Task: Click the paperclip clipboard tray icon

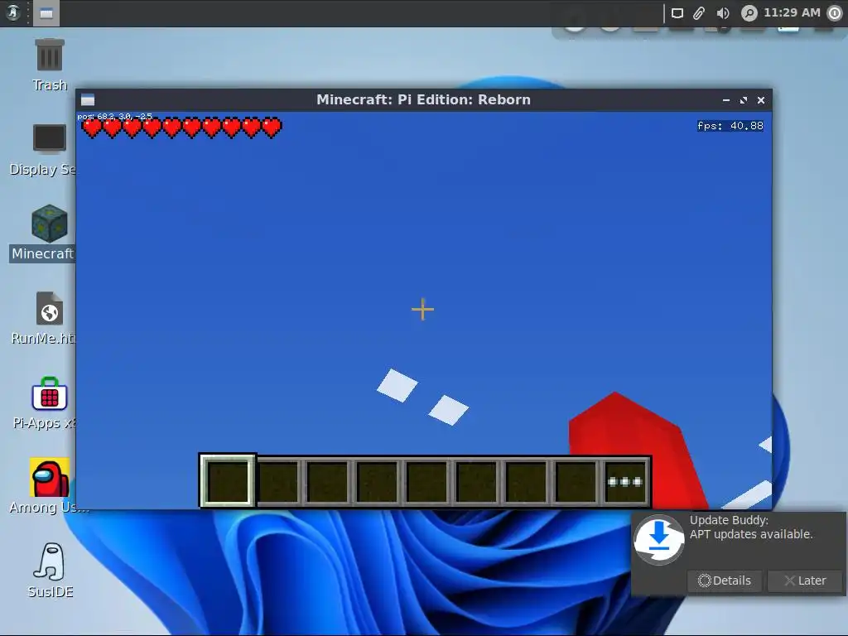Action: [699, 13]
